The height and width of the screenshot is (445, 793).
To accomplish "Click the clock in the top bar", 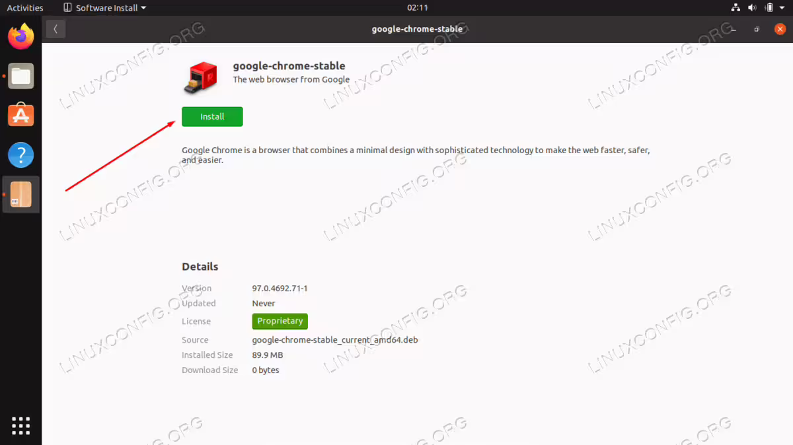I will (x=418, y=8).
